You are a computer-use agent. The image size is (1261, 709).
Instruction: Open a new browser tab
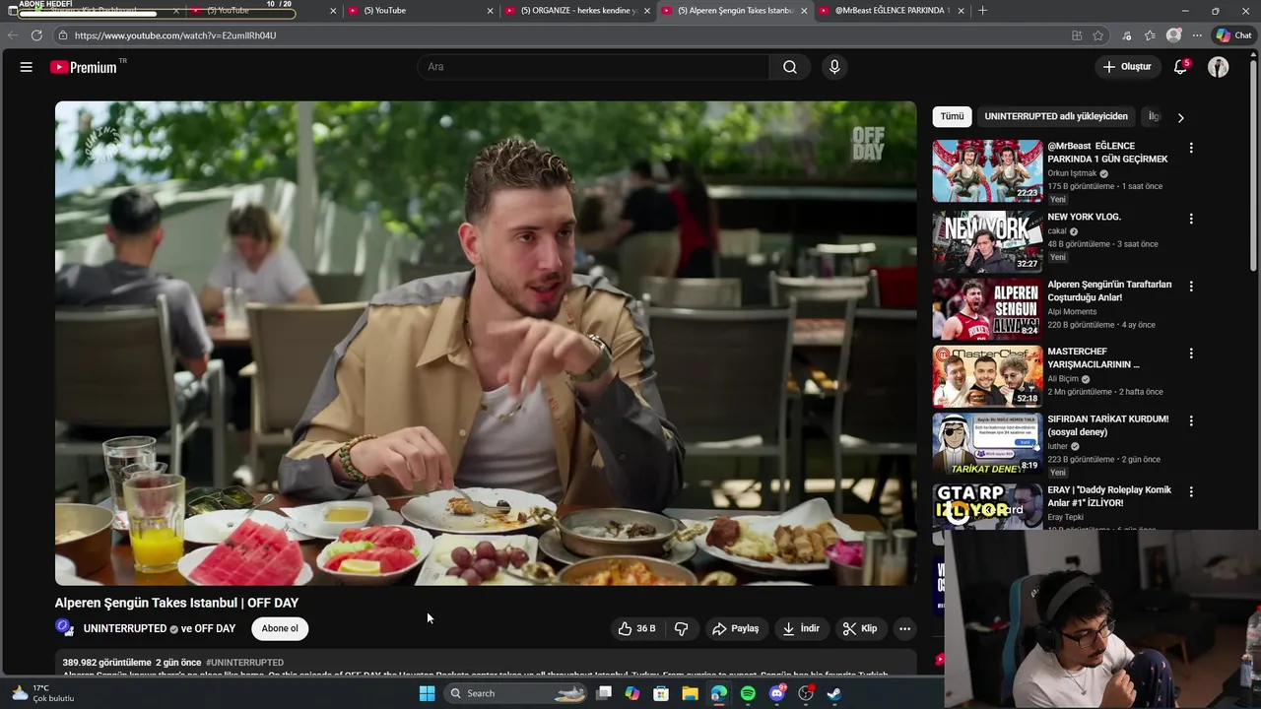click(982, 11)
